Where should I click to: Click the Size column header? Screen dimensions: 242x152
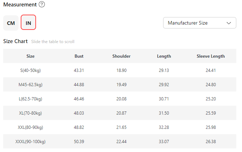pos(31,56)
